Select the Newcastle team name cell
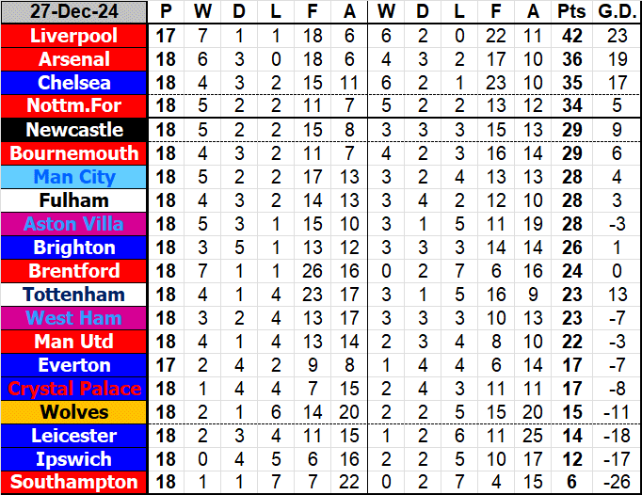The height and width of the screenshot is (495, 642). [x=74, y=130]
